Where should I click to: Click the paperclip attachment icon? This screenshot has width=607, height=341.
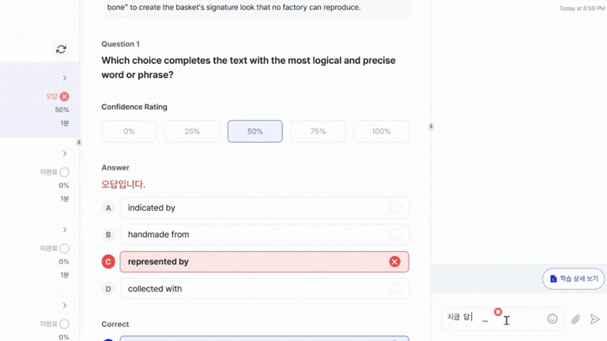point(575,319)
